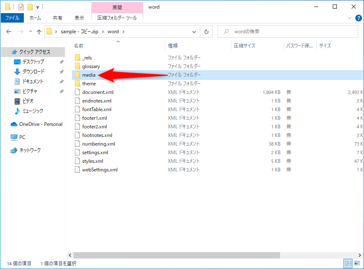This screenshot has height=269, width=364.
Task: Select the footer2.xml file icon
Action: point(77,127)
